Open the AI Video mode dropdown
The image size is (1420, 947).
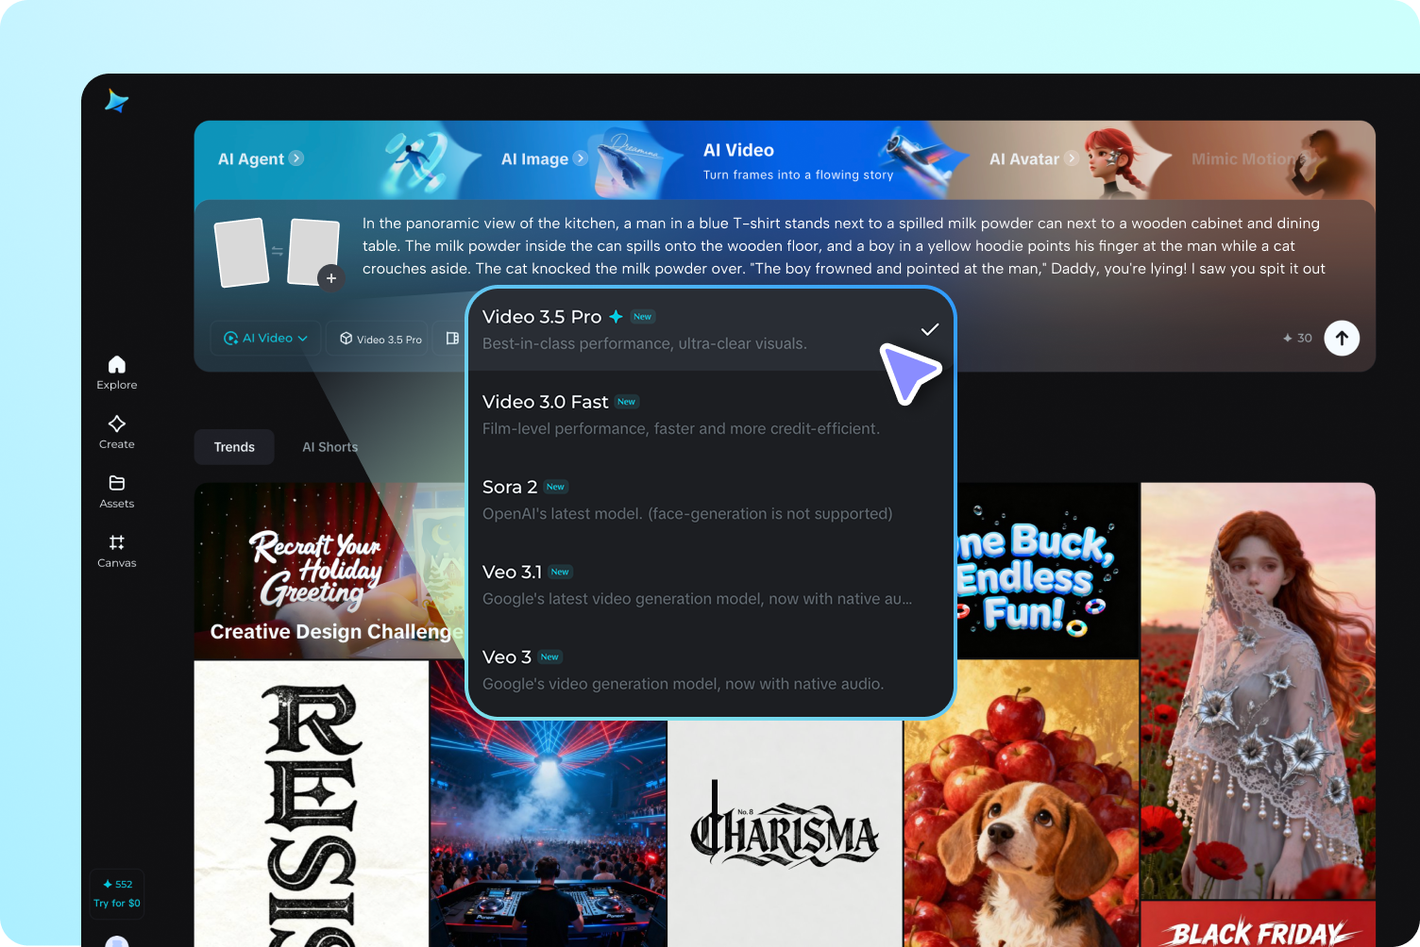tap(266, 338)
